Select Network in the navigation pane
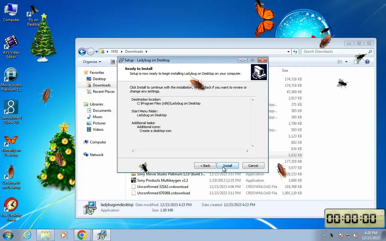This screenshot has width=386, height=241. coord(96,155)
